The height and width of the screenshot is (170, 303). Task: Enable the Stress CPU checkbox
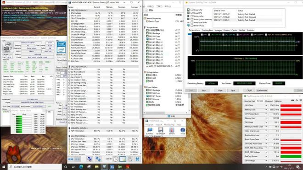[192, 10]
